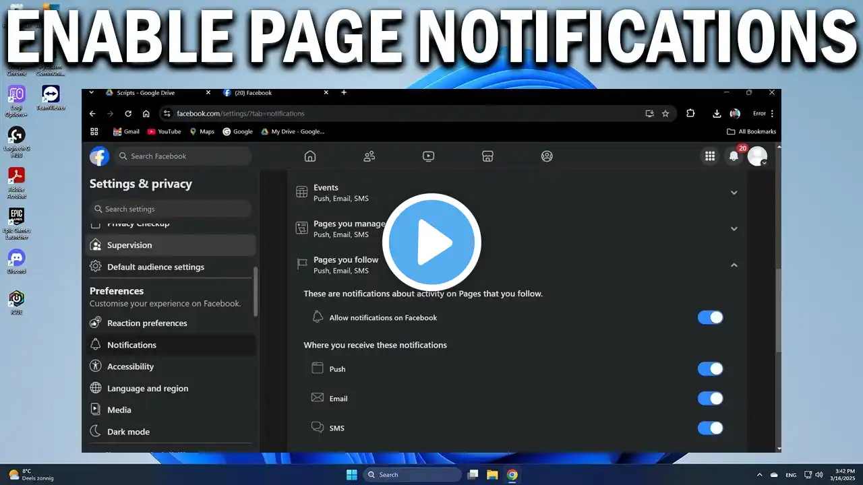Bookmark this page with the star icon

(665, 114)
